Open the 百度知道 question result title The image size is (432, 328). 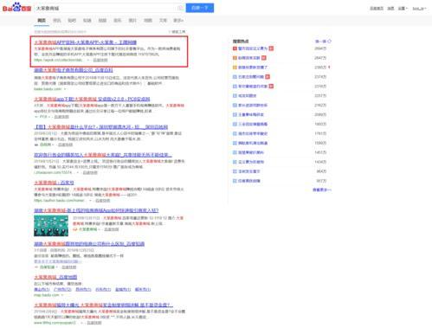click(x=89, y=244)
